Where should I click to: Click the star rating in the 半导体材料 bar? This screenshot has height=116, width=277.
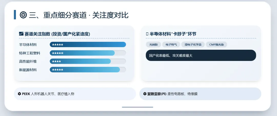58,45
